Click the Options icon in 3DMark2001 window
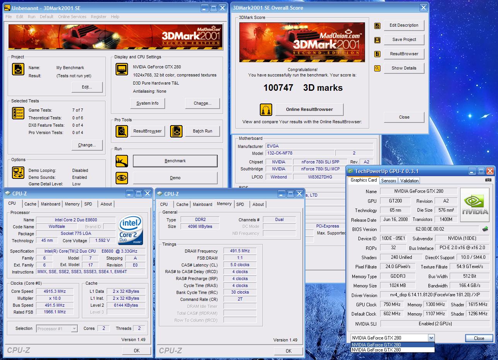Viewport: 498px width, 360px height. point(18,172)
